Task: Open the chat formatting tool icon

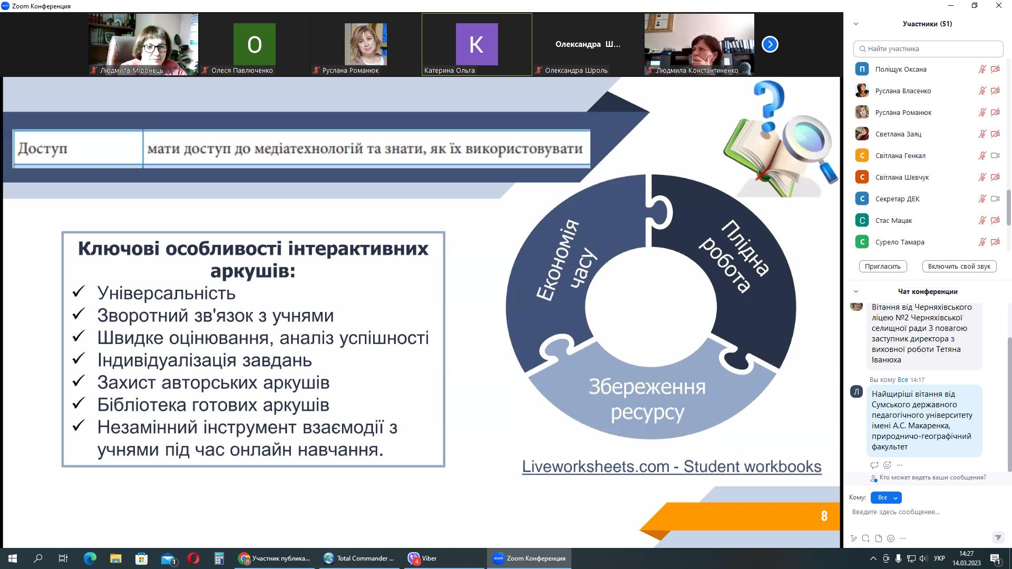Action: click(853, 538)
